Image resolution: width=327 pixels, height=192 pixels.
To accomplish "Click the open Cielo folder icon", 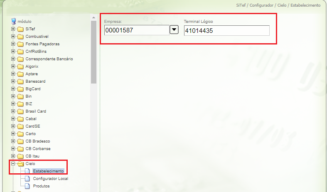I will point(21,164).
